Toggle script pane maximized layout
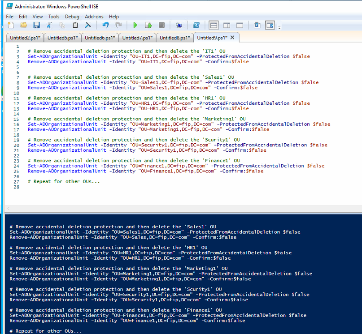The height and width of the screenshot is (334, 362). 240,25
